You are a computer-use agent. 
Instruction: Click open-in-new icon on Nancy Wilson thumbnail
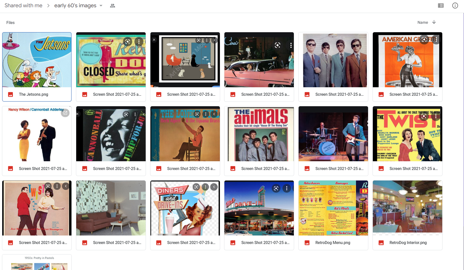pos(65,113)
